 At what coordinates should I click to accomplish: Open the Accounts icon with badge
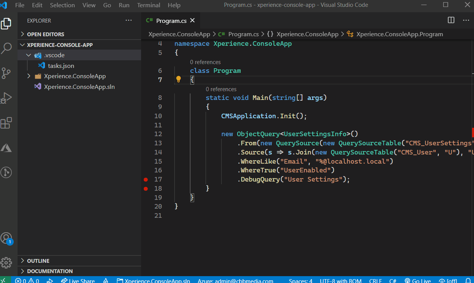click(x=6, y=238)
